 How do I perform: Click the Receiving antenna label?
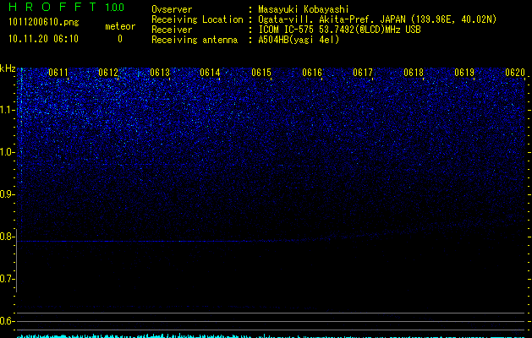(x=195, y=40)
